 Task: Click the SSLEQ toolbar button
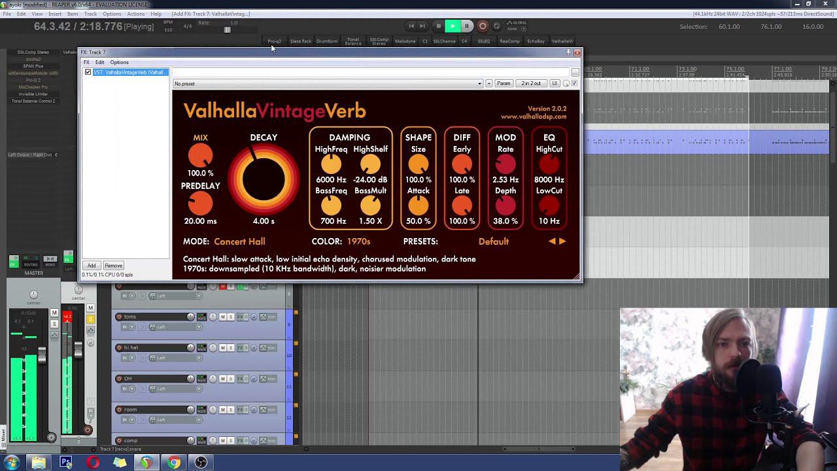coord(484,41)
